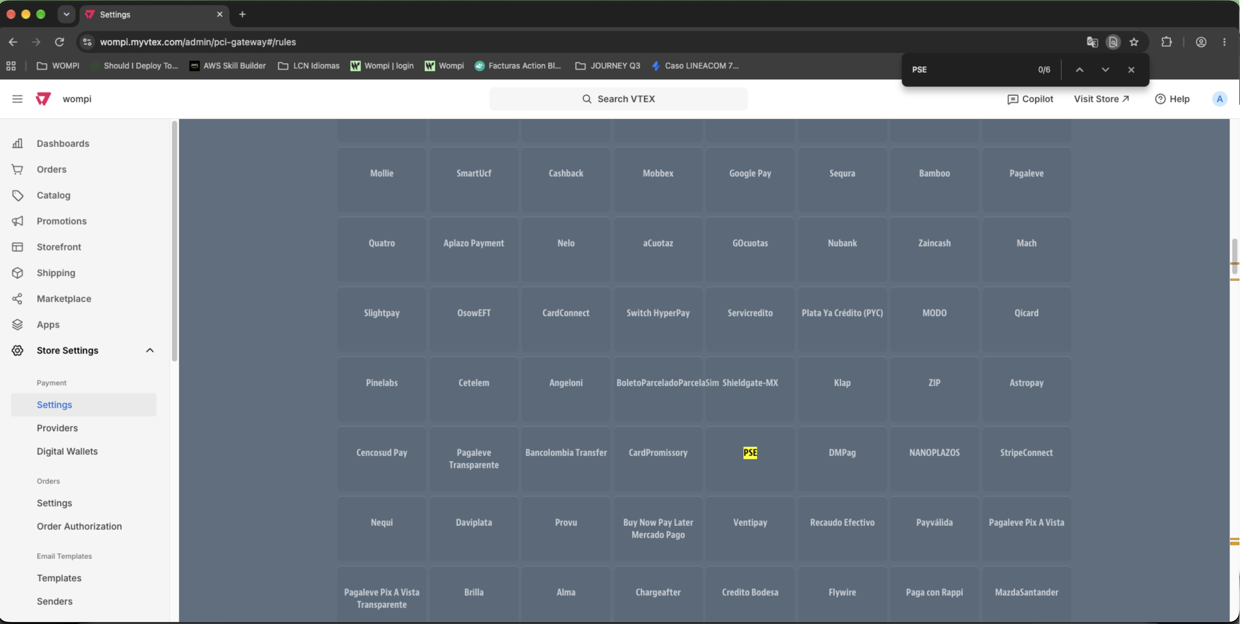1240x624 pixels.
Task: Select the Promotions megaphone icon
Action: click(x=17, y=221)
